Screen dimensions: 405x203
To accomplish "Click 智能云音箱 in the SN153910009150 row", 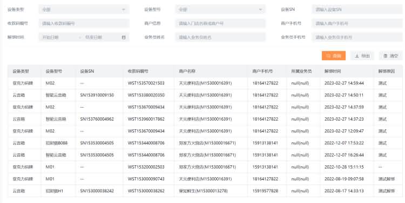I will coord(56,95).
